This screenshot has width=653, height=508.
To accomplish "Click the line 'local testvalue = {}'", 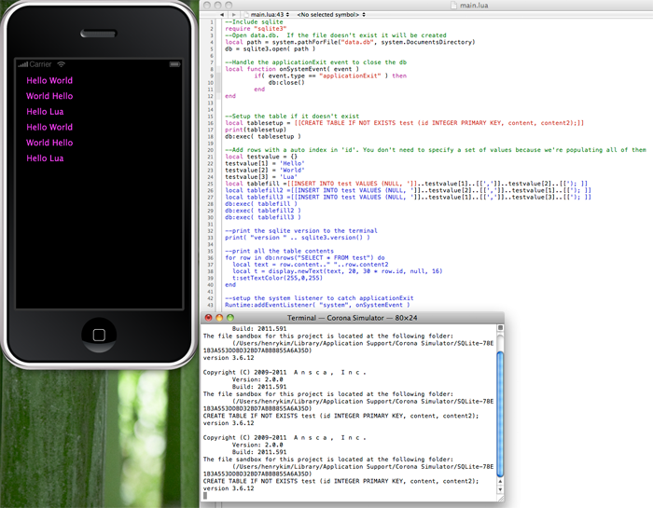I will point(261,157).
